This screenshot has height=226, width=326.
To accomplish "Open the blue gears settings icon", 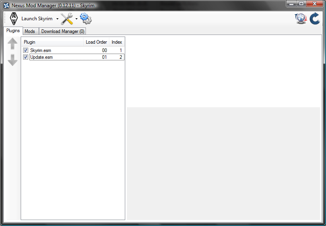I will (x=85, y=19).
